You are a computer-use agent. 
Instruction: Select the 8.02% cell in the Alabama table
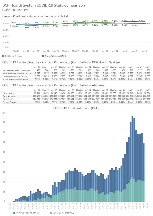(x=147, y=102)
